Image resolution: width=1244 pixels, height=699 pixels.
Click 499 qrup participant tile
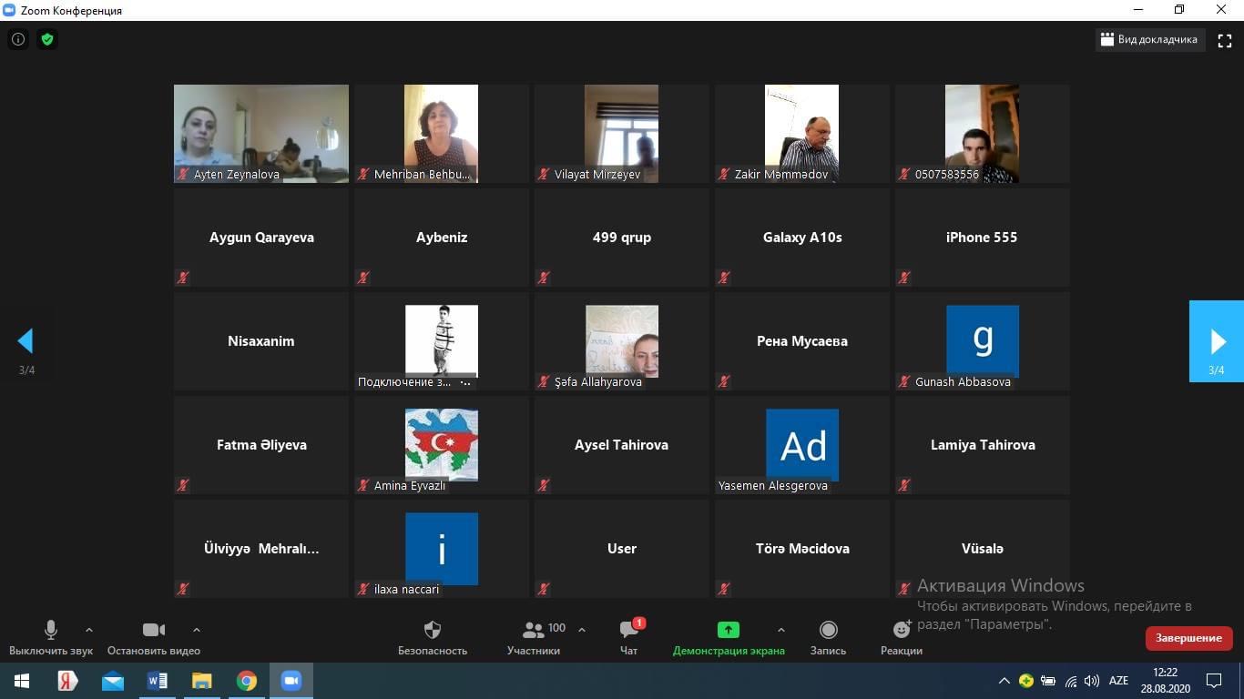(x=622, y=238)
